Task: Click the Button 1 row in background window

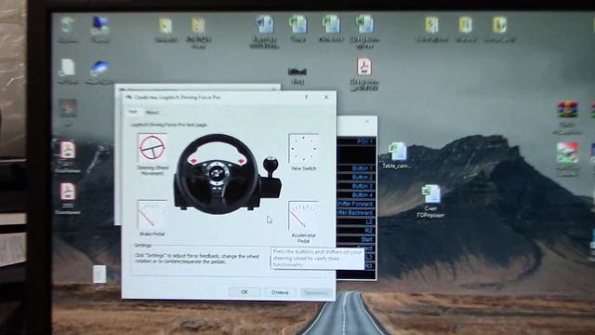Action: point(356,167)
